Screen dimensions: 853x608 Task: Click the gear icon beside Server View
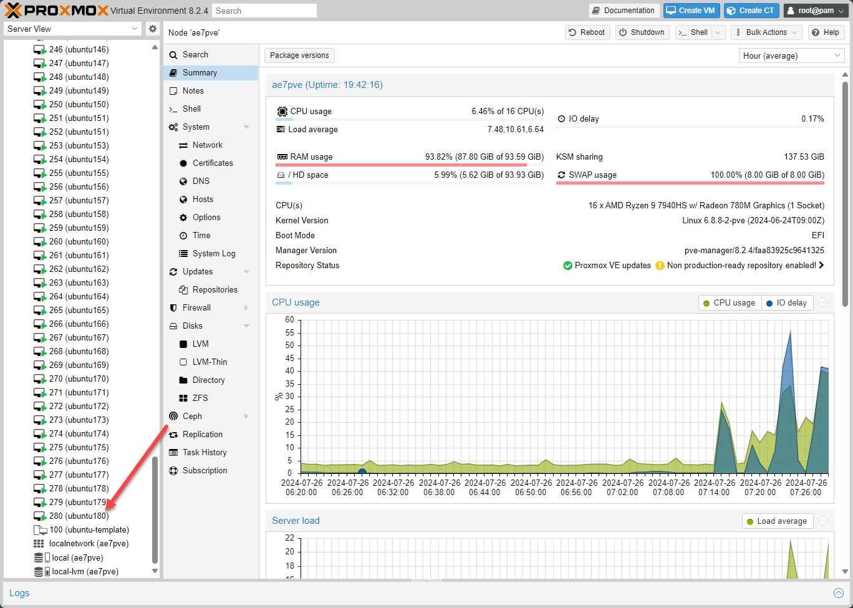153,29
